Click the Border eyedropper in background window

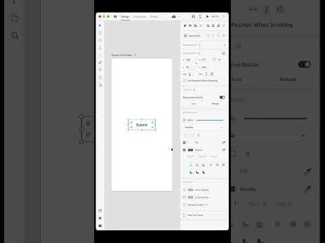[x=308, y=189]
